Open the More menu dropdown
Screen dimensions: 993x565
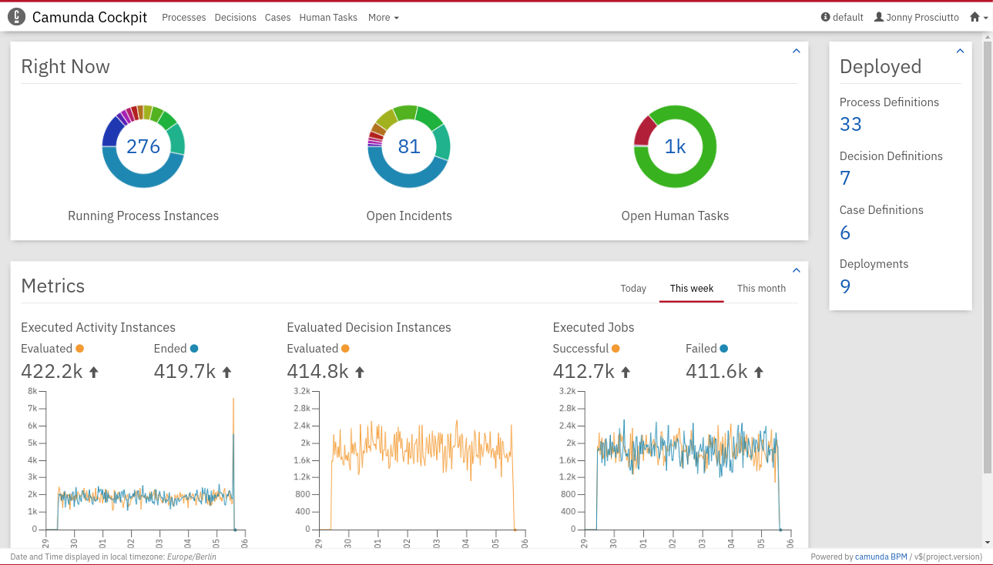(383, 17)
